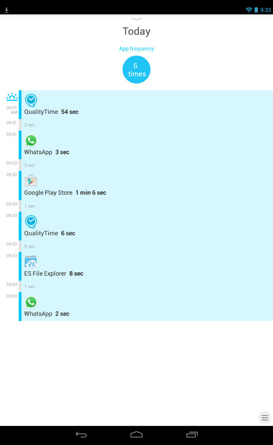This screenshot has height=445, width=273.
Task: Tap the second QualityTime icon, 6 sec
Action: 31,222
